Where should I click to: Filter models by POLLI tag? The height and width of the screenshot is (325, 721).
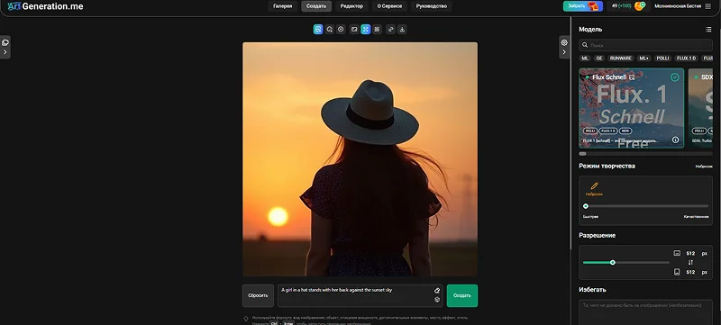[662, 59]
